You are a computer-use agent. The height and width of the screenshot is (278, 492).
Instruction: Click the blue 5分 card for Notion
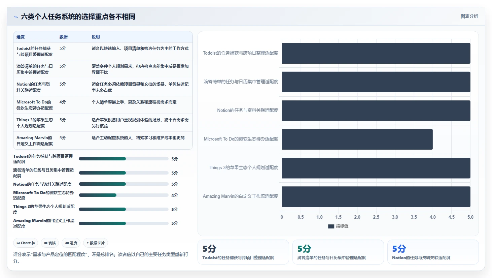(433, 252)
